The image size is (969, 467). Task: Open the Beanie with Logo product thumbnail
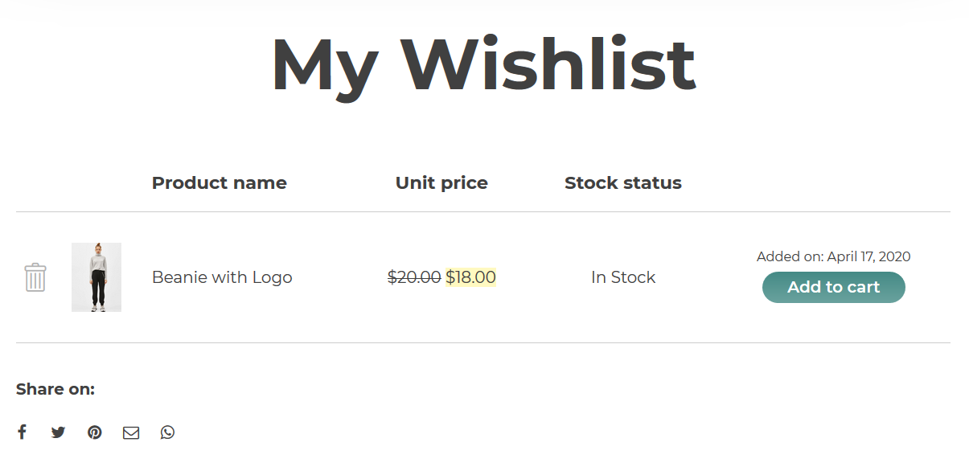[x=96, y=277]
